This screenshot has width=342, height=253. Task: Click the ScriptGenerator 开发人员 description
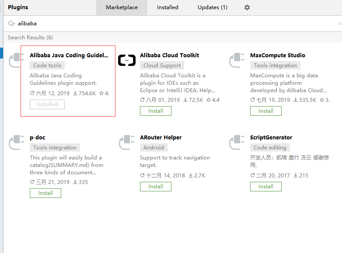click(x=290, y=161)
